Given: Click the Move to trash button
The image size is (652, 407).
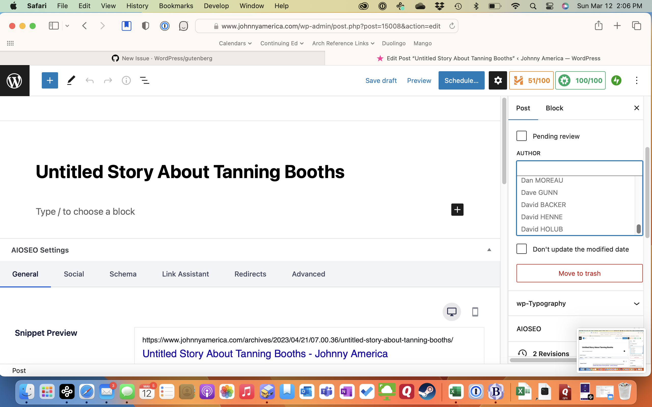Looking at the screenshot, I should 579,273.
